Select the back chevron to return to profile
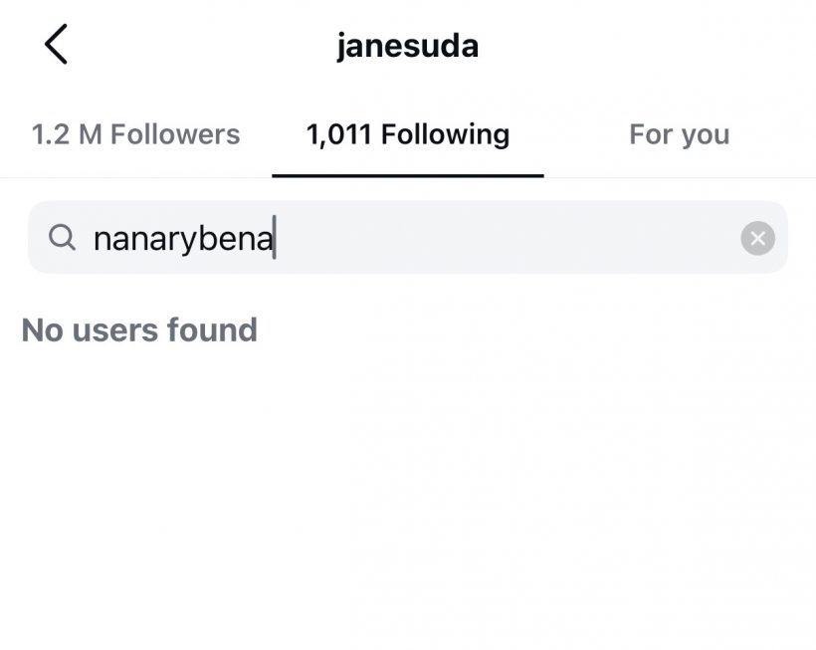The height and width of the screenshot is (650, 816). [56, 43]
